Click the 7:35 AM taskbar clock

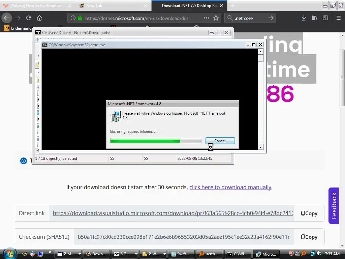pos(332,254)
